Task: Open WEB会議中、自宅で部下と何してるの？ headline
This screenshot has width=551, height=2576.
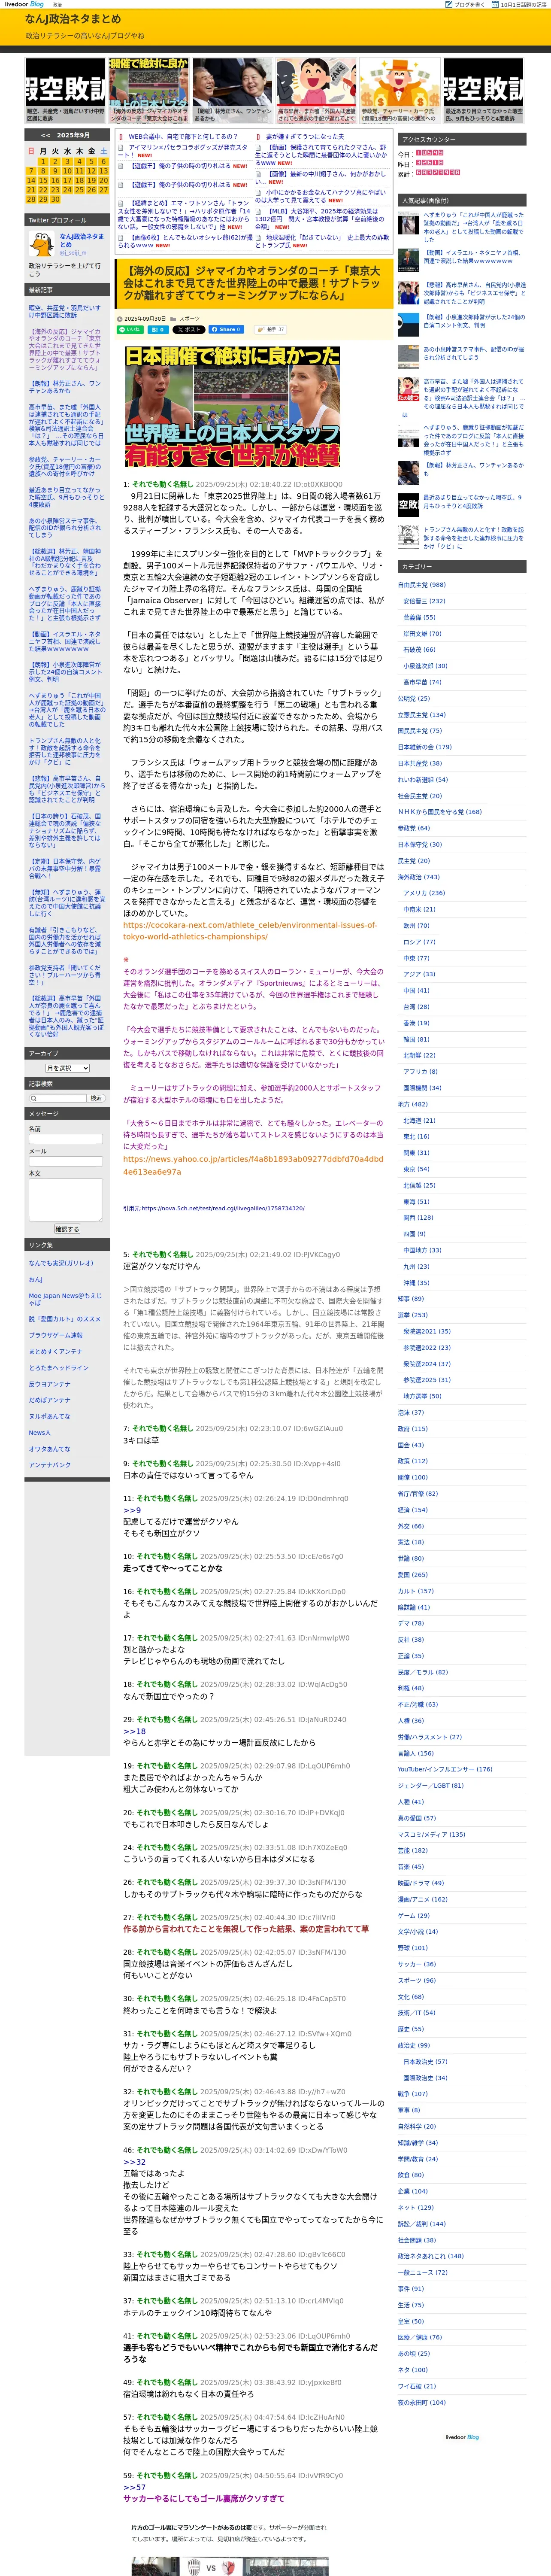Action: tap(182, 136)
